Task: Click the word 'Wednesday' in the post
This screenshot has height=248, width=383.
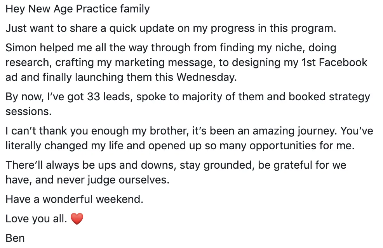Action: point(207,77)
